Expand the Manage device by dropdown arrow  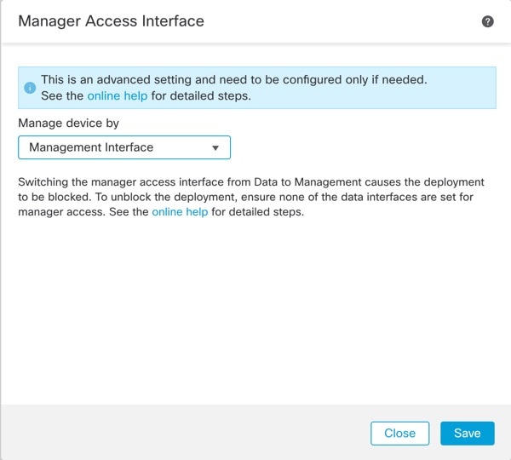(x=215, y=148)
